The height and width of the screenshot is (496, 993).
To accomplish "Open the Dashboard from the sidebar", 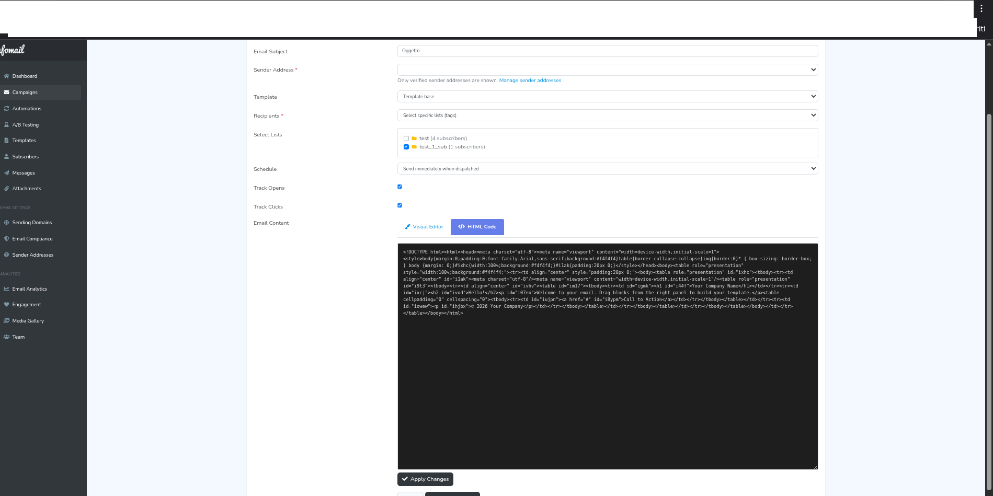I will coord(25,76).
